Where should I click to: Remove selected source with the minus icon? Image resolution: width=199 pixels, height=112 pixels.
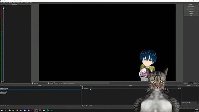pos(85,106)
